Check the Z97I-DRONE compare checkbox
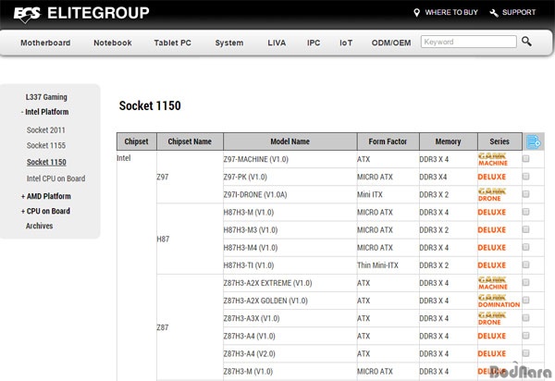This screenshot has width=555, height=381. click(526, 194)
